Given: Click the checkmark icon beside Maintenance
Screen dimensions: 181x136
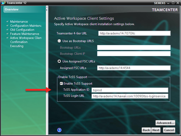Looking at the screenshot, I should (7, 22).
